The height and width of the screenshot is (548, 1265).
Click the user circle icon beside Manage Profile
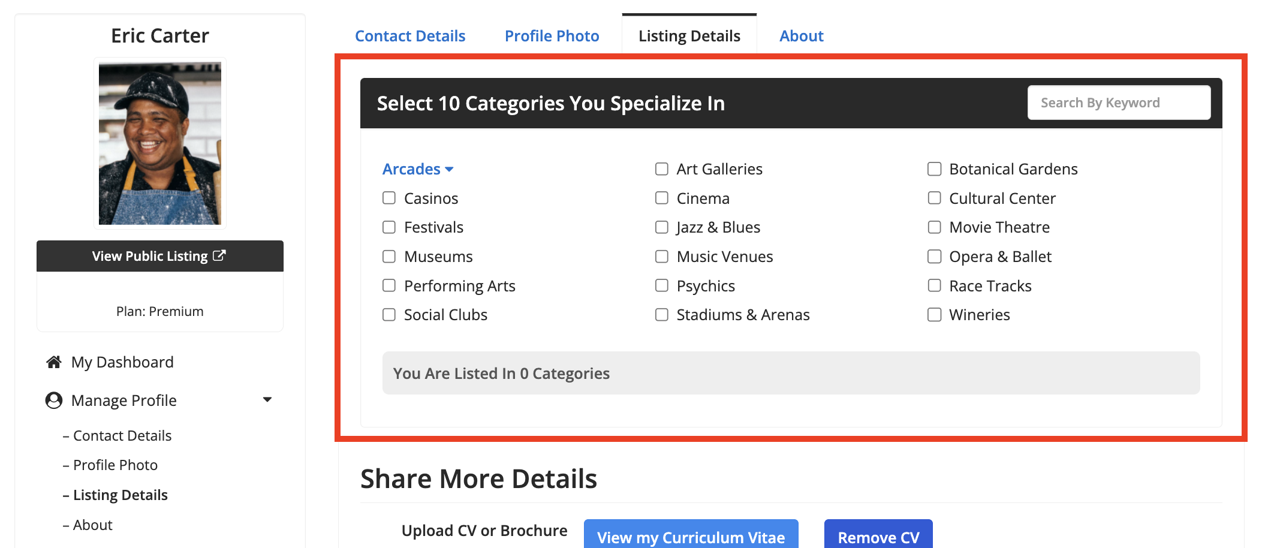tap(54, 401)
